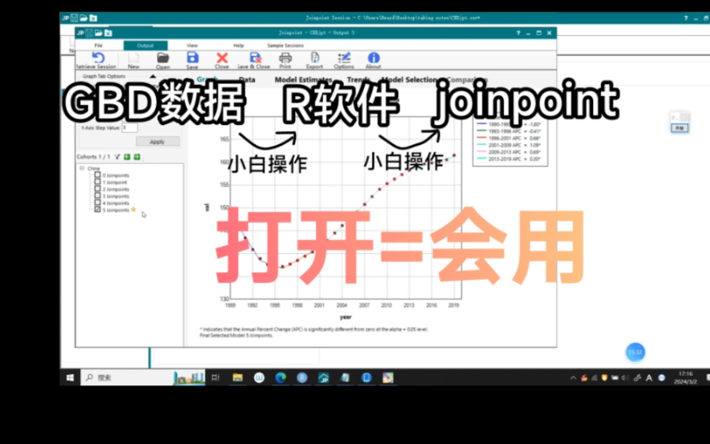Screen dimensions: 710x444
Task: Collapse Graph Tab Options with the arrow
Action: click(x=153, y=76)
